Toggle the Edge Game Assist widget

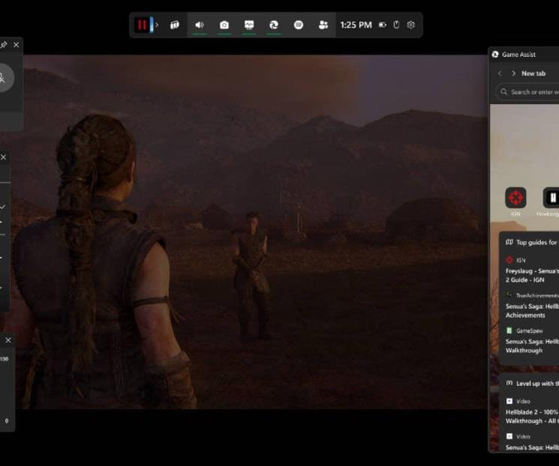point(274,25)
